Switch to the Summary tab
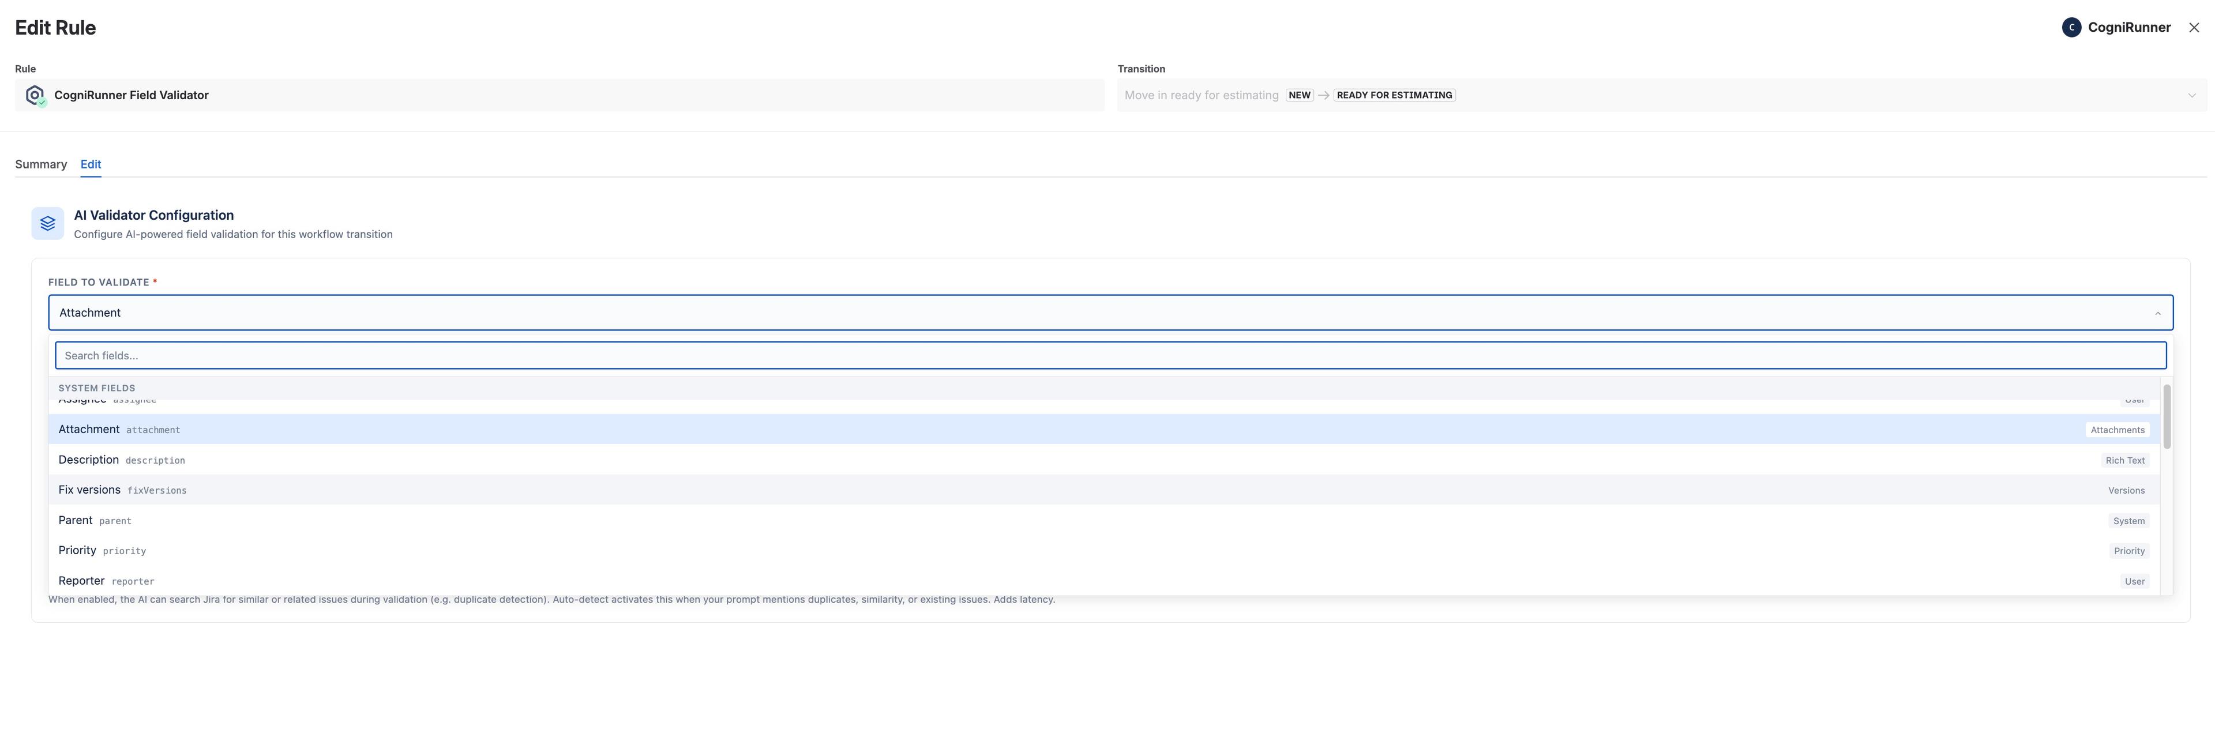This screenshot has height=737, width=2215. point(40,164)
